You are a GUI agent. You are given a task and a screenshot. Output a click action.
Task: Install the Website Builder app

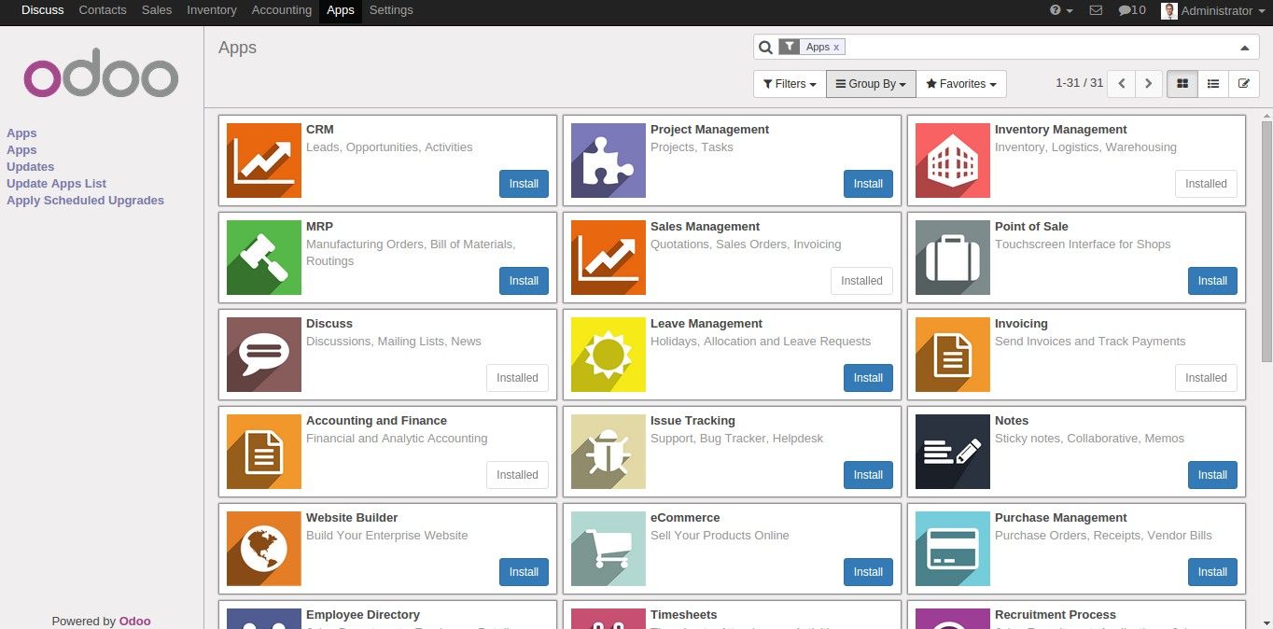coord(524,572)
